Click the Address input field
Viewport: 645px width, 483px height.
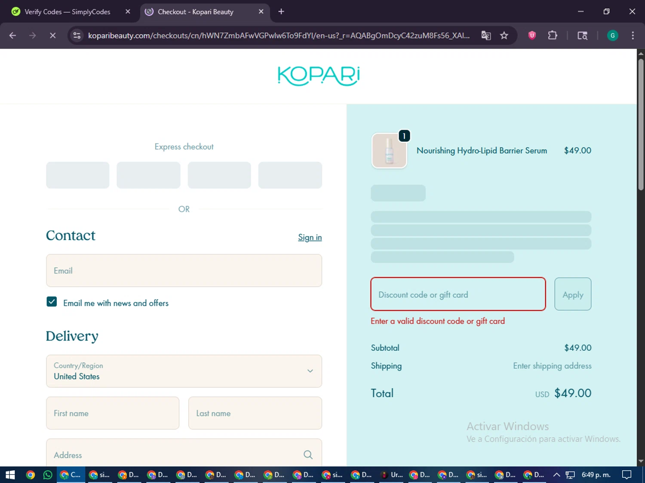[x=184, y=453]
